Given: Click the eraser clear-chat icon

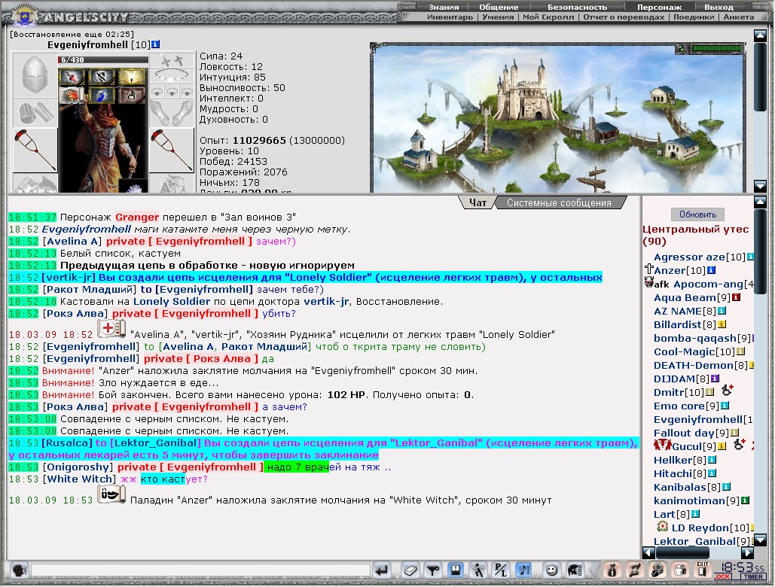Looking at the screenshot, I should click(x=410, y=570).
